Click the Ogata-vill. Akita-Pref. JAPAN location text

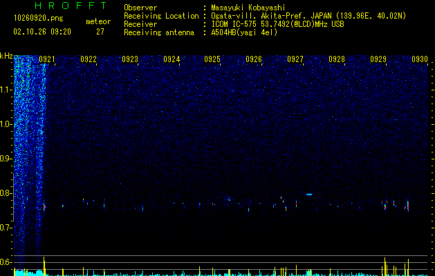308,16
